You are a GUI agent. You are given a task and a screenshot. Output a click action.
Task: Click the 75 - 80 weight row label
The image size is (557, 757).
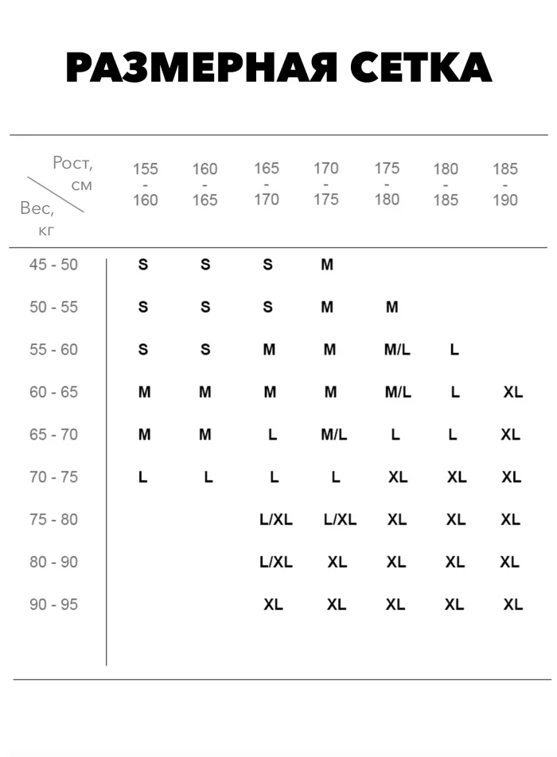54,519
